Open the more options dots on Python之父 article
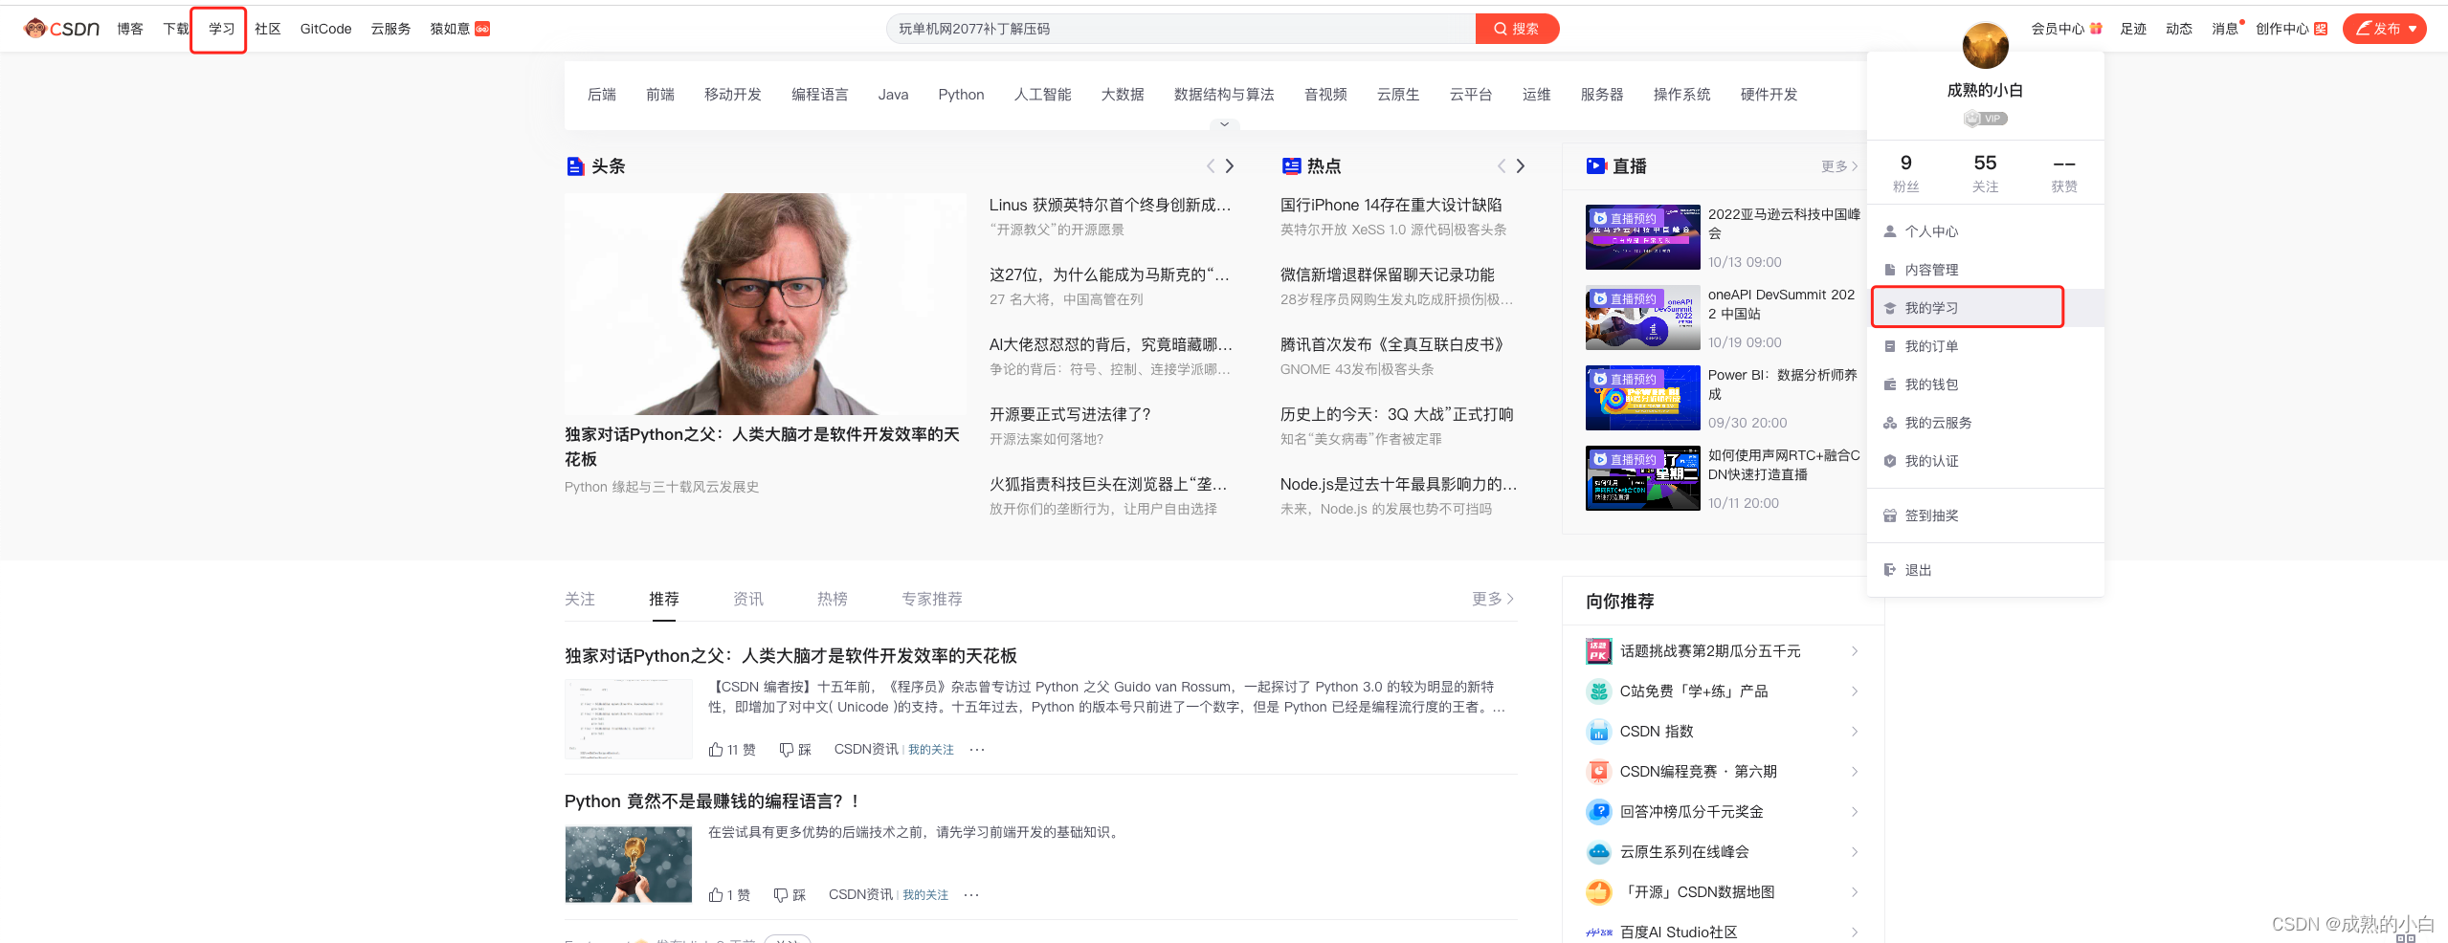 [976, 750]
